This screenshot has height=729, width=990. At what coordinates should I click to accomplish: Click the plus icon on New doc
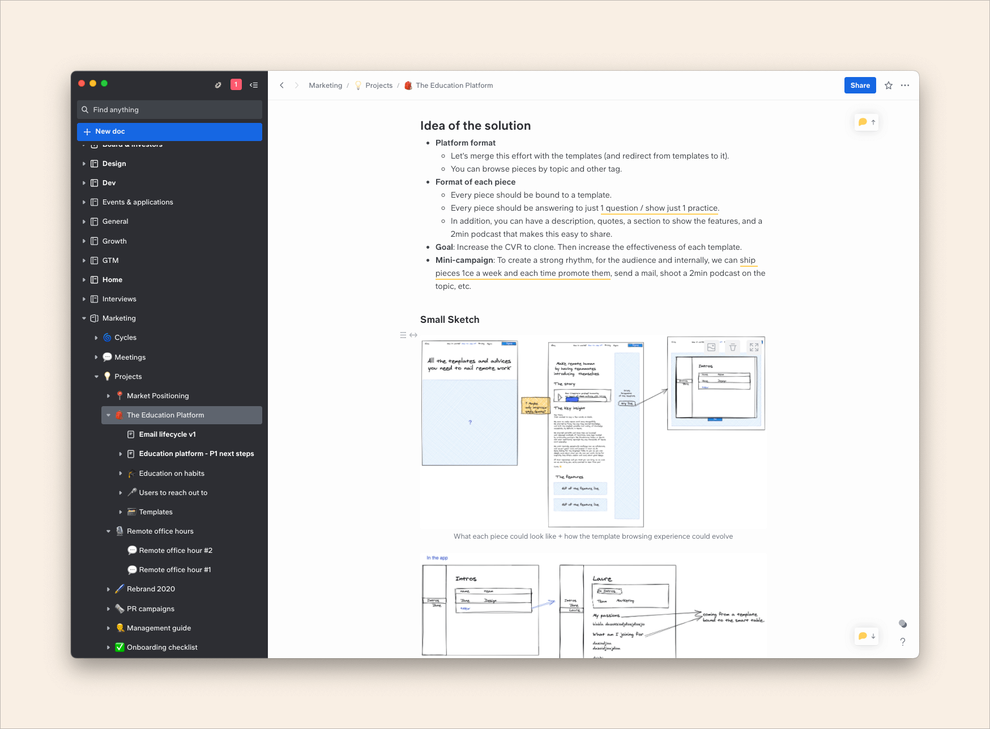[x=87, y=131]
